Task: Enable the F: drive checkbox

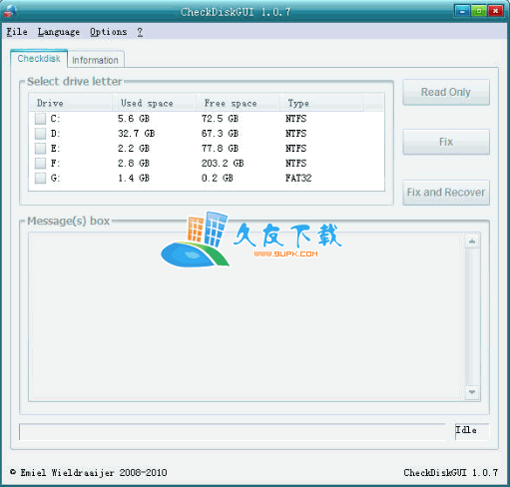Action: click(40, 163)
